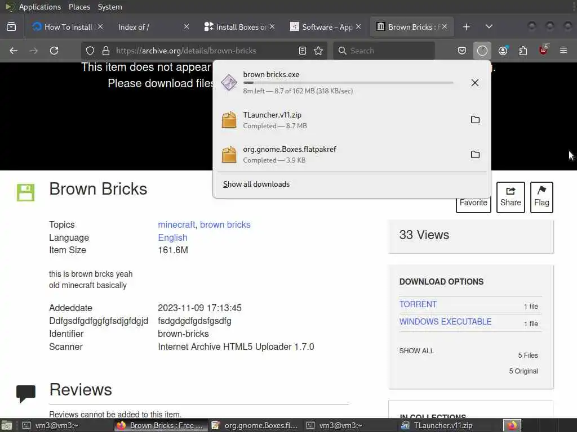Toggle the downloads panel button
The height and width of the screenshot is (432, 577).
(x=482, y=51)
